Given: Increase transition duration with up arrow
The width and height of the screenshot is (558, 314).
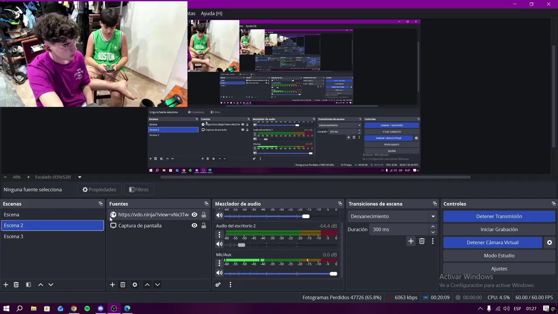Looking at the screenshot, I should coord(433,227).
